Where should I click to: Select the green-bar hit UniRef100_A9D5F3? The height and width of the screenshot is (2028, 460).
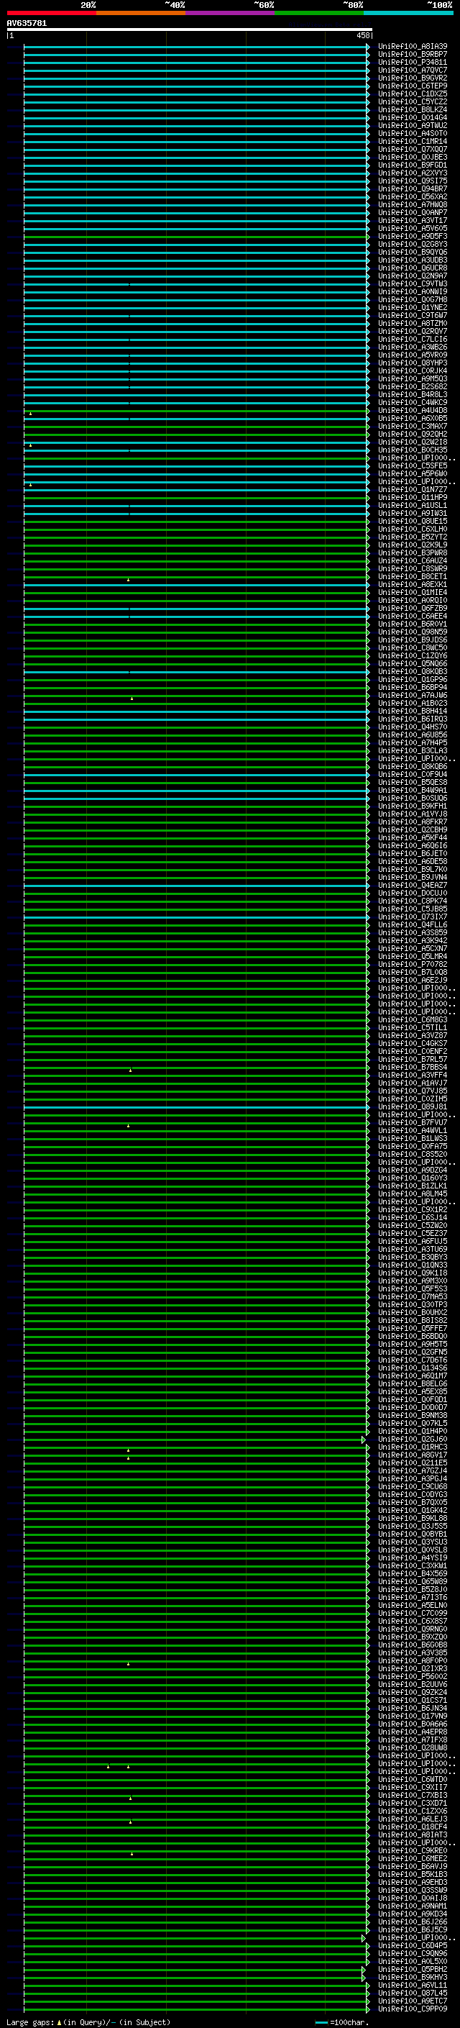tap(412, 236)
